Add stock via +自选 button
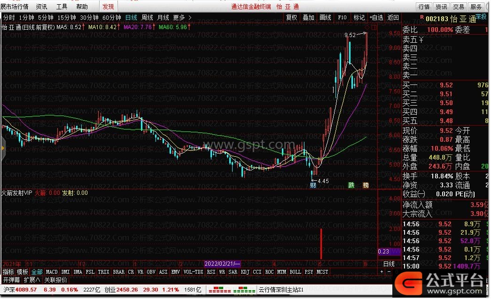The width and height of the screenshot is (491, 299). 376,17
